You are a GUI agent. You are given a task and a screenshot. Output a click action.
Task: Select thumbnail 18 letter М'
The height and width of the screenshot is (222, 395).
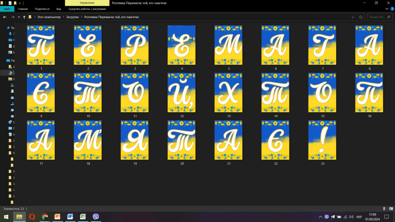[x=88, y=140]
